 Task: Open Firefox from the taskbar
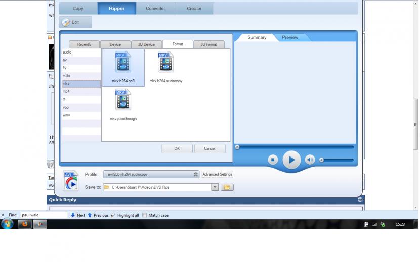point(24,224)
